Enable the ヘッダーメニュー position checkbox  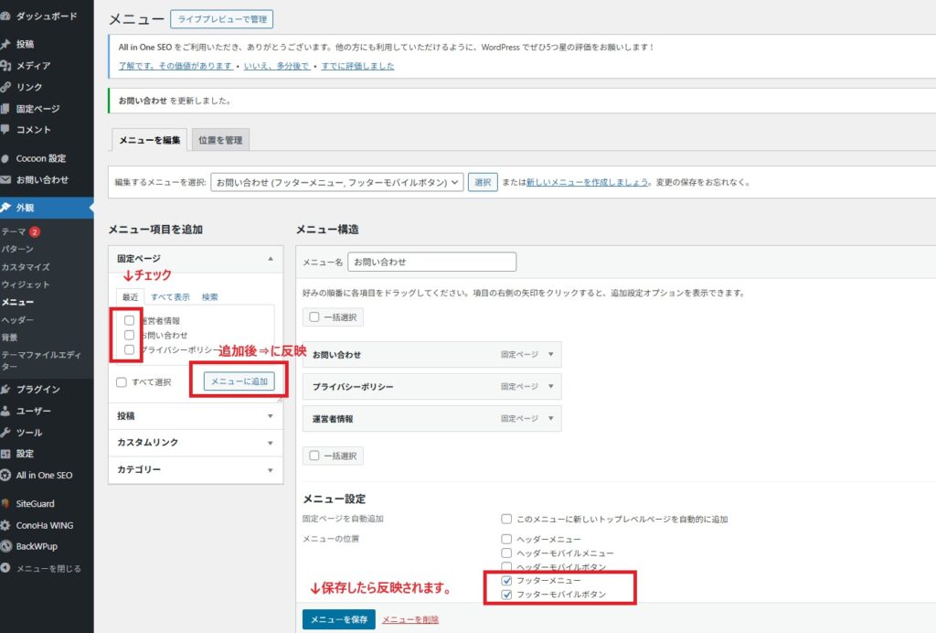tap(506, 539)
